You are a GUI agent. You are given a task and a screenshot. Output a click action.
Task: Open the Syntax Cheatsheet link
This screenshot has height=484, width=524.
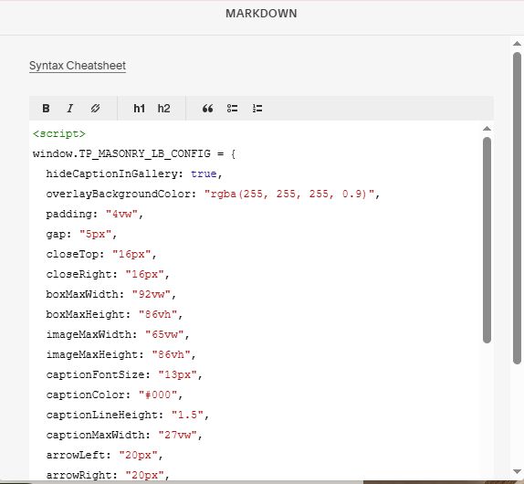[x=78, y=66]
